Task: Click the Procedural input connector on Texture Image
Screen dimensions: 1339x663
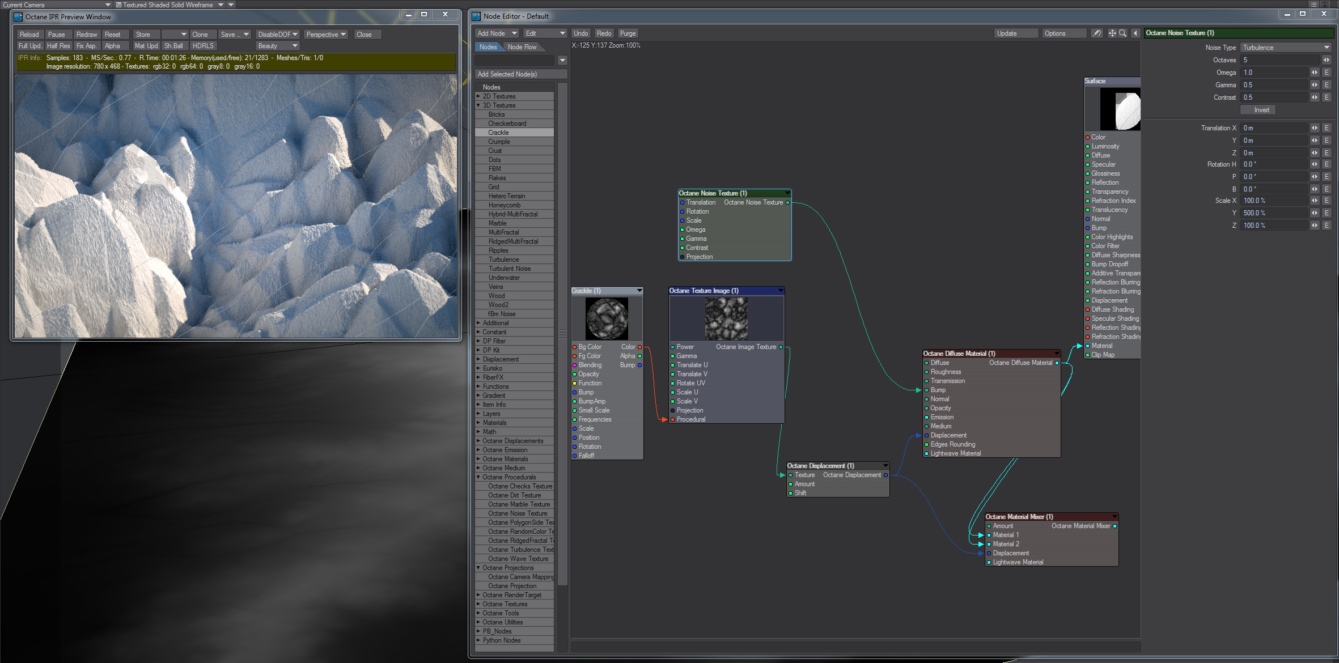Action: [x=672, y=419]
